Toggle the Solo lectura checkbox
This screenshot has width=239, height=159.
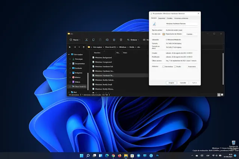point(163,67)
